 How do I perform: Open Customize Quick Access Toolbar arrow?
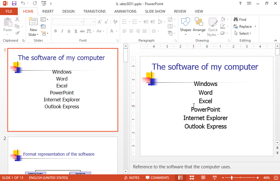coord(51,3)
